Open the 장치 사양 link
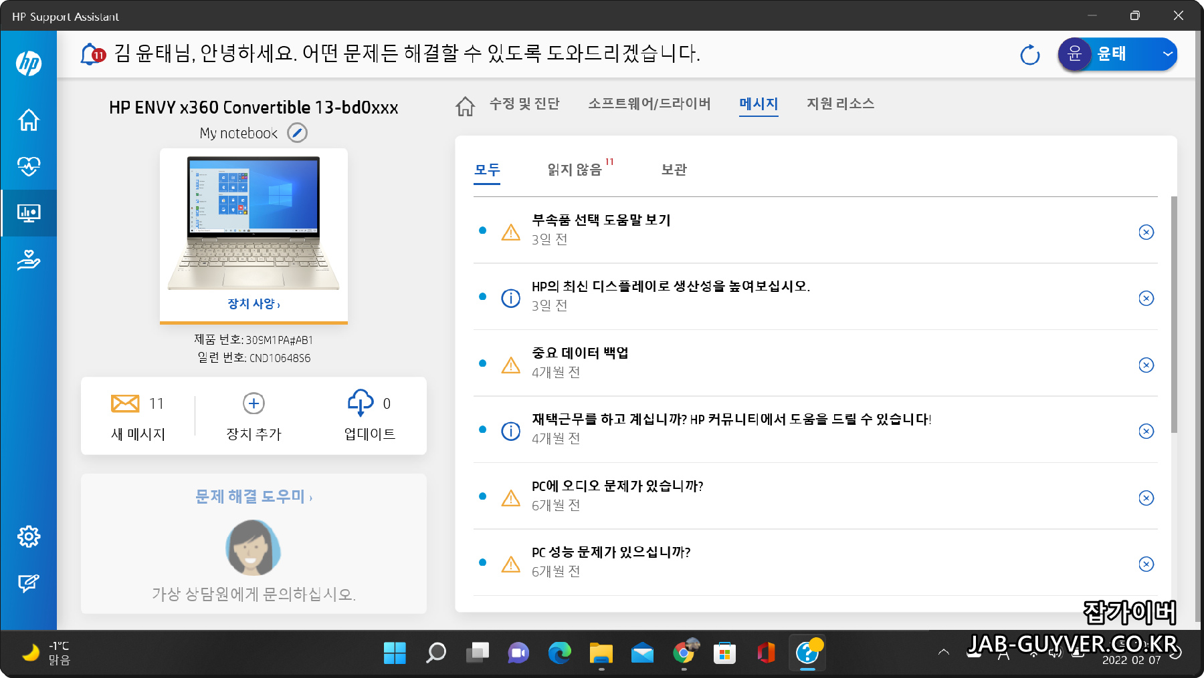 tap(254, 304)
